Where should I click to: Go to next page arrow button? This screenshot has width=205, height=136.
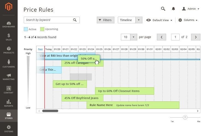195,37
